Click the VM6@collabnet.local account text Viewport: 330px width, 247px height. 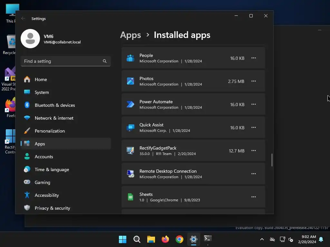pos(62,42)
